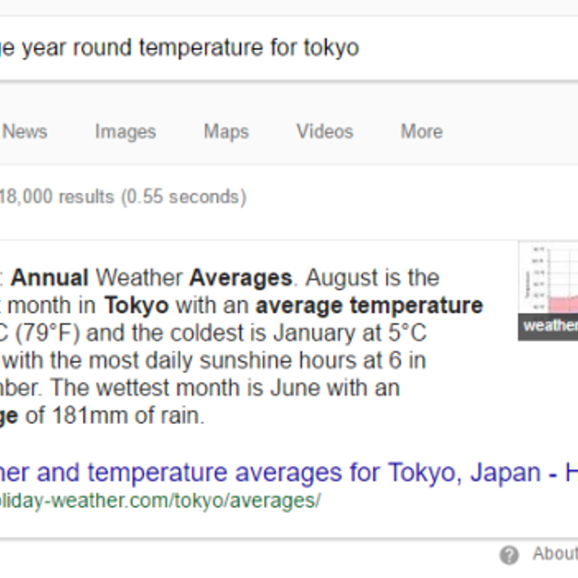Viewport: 578px width, 578px height.
Task: Expand the More search options menu
Action: click(x=421, y=131)
